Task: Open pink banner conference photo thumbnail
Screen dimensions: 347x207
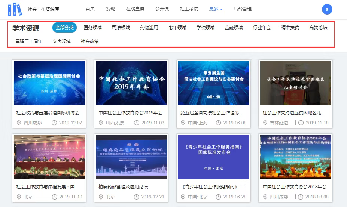Action: point(49,157)
